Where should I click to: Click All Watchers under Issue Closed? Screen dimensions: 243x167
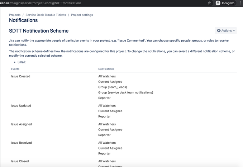107,161
